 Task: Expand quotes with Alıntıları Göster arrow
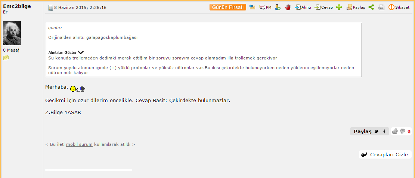[x=81, y=52]
